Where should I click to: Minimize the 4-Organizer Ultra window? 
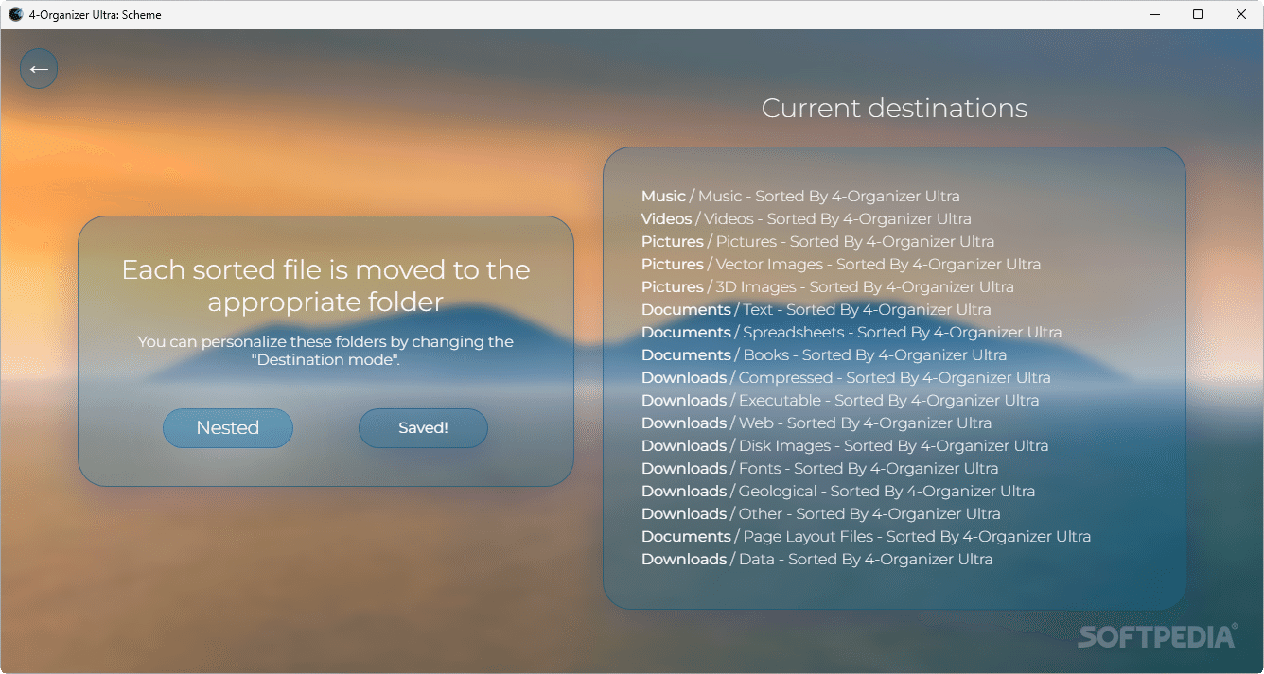click(1155, 14)
